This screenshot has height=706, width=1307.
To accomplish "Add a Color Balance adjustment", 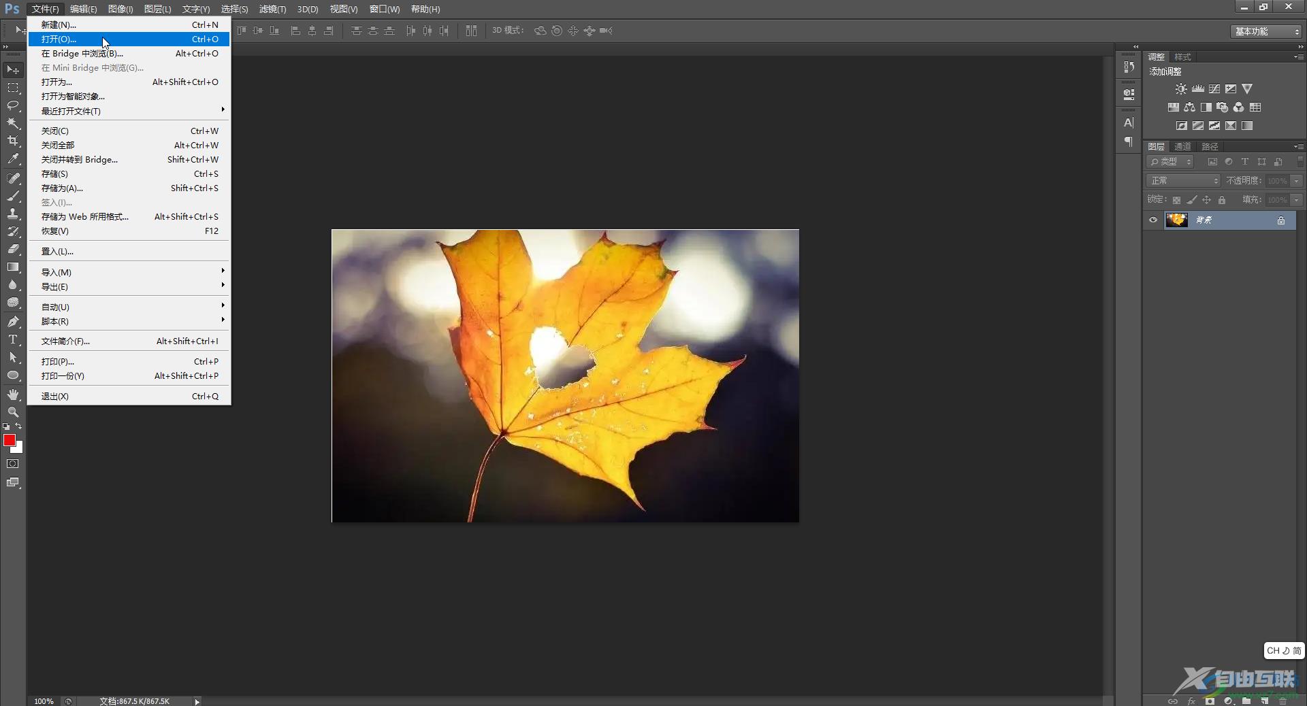I will point(1189,107).
